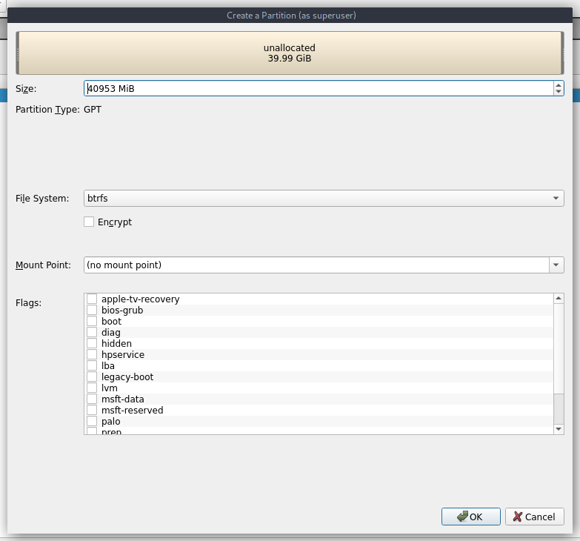The image size is (580, 541).
Task: Enable the lvm flag
Action: click(x=92, y=388)
